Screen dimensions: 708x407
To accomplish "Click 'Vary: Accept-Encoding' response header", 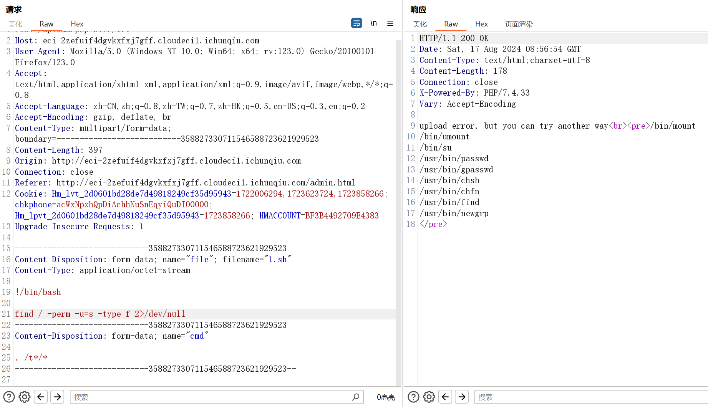I will [468, 104].
